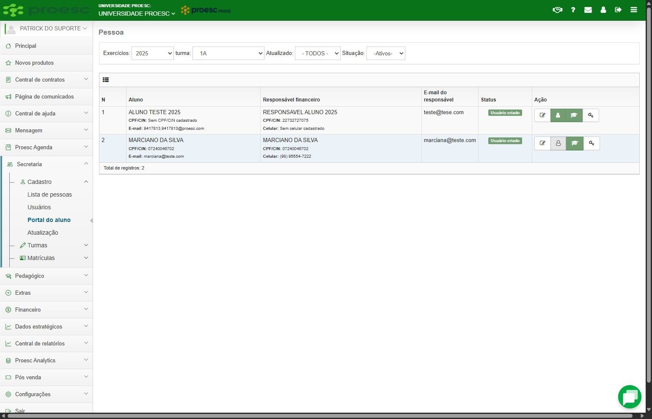The height and width of the screenshot is (419, 652).
Task: Click the handshake icon in the top bar
Action: [557, 10]
